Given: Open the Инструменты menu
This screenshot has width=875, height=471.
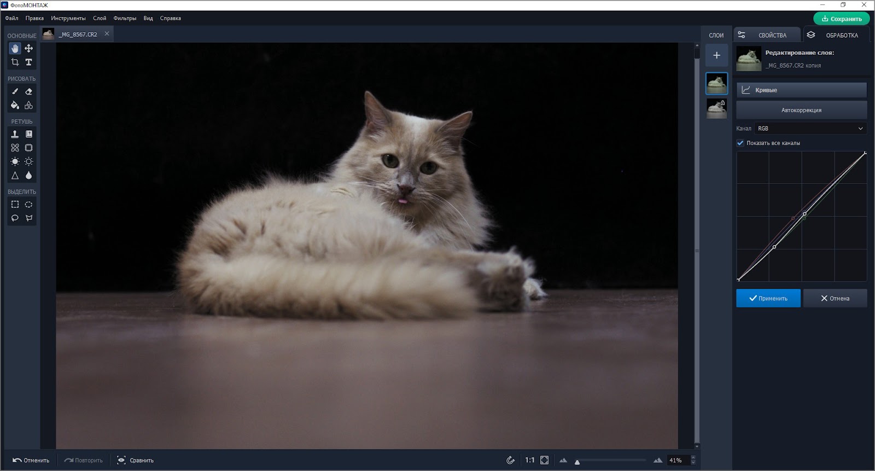Looking at the screenshot, I should pyautogui.click(x=68, y=18).
